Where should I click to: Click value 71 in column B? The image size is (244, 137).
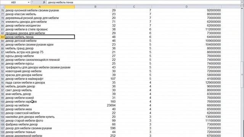(x=114, y=22)
